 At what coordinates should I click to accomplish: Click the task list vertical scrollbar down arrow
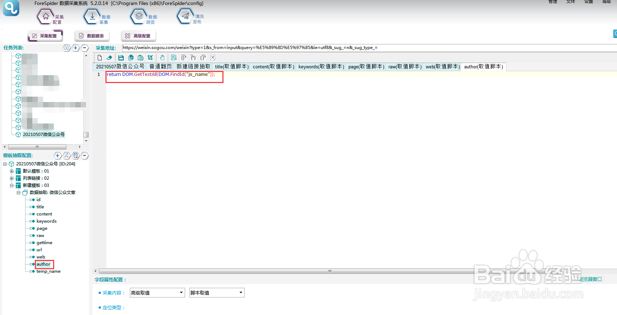tap(86, 141)
